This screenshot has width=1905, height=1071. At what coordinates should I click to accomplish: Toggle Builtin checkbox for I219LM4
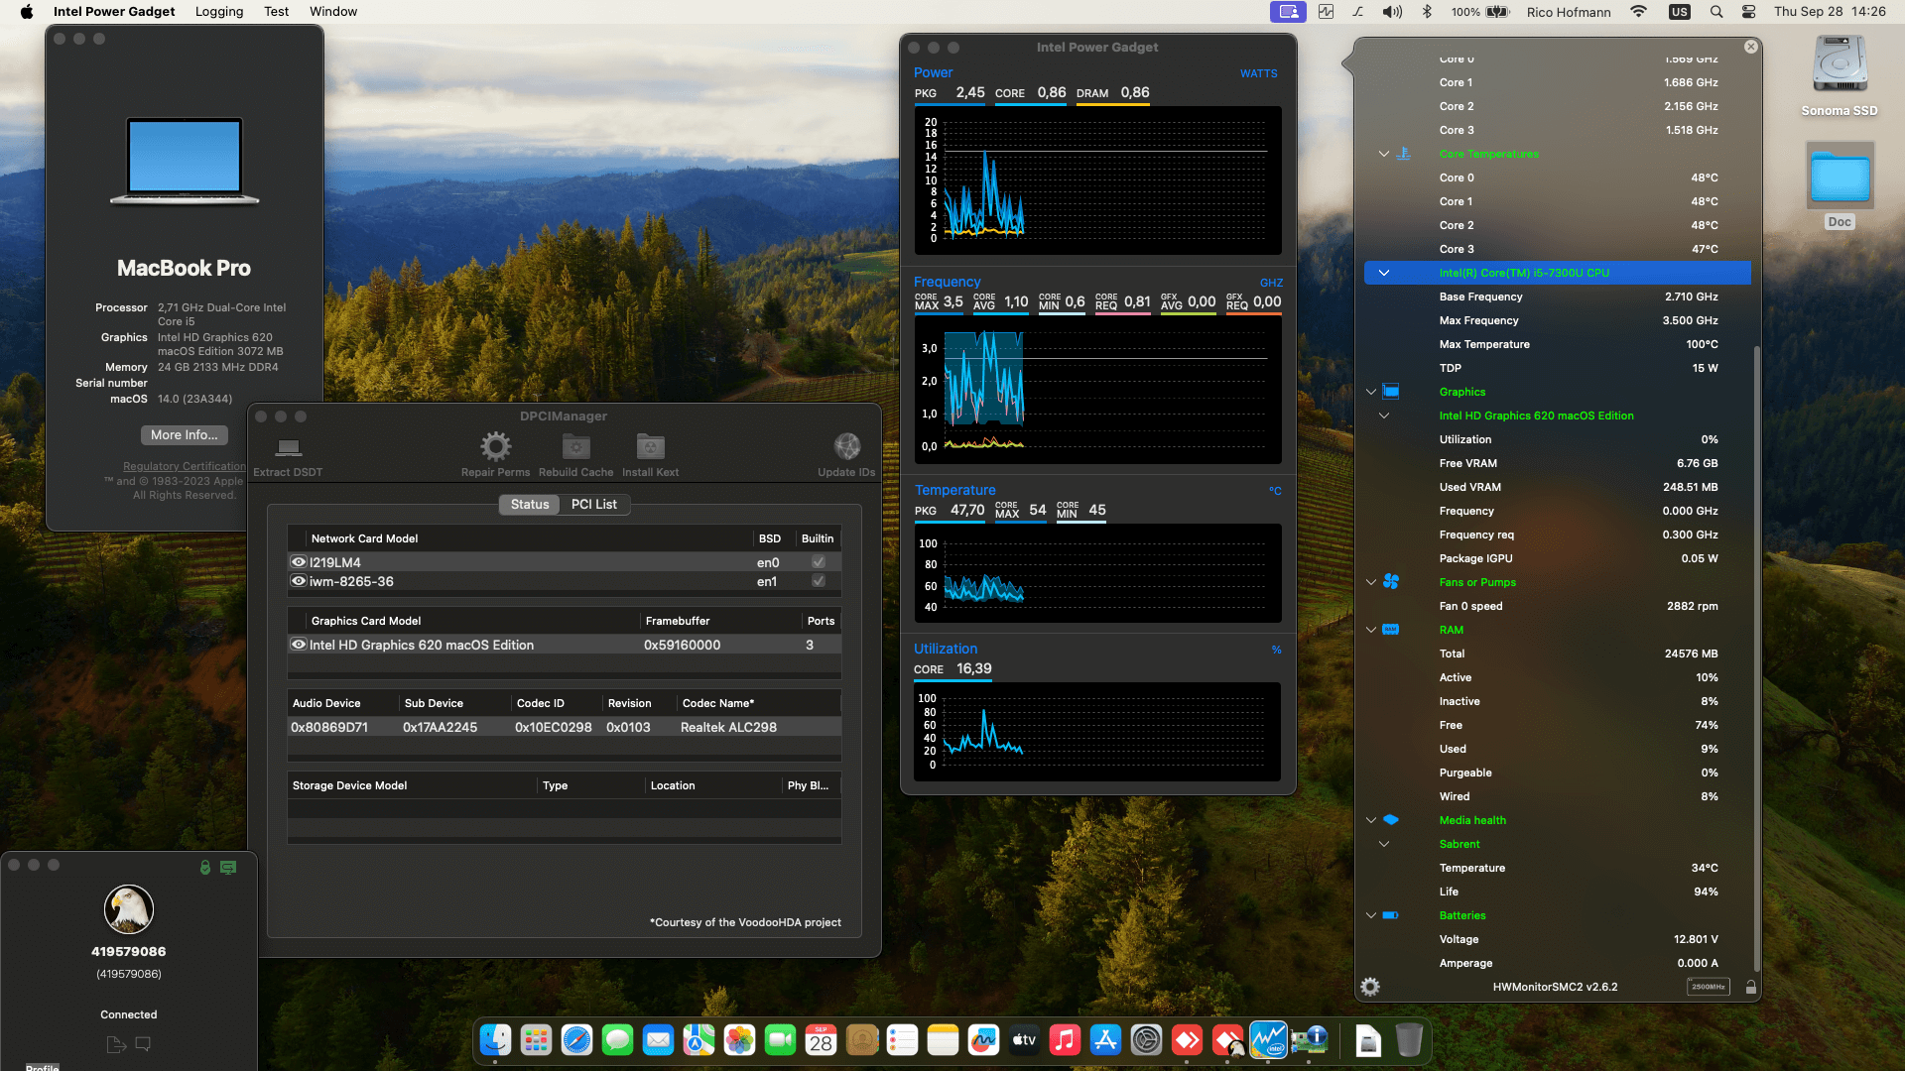coord(819,562)
